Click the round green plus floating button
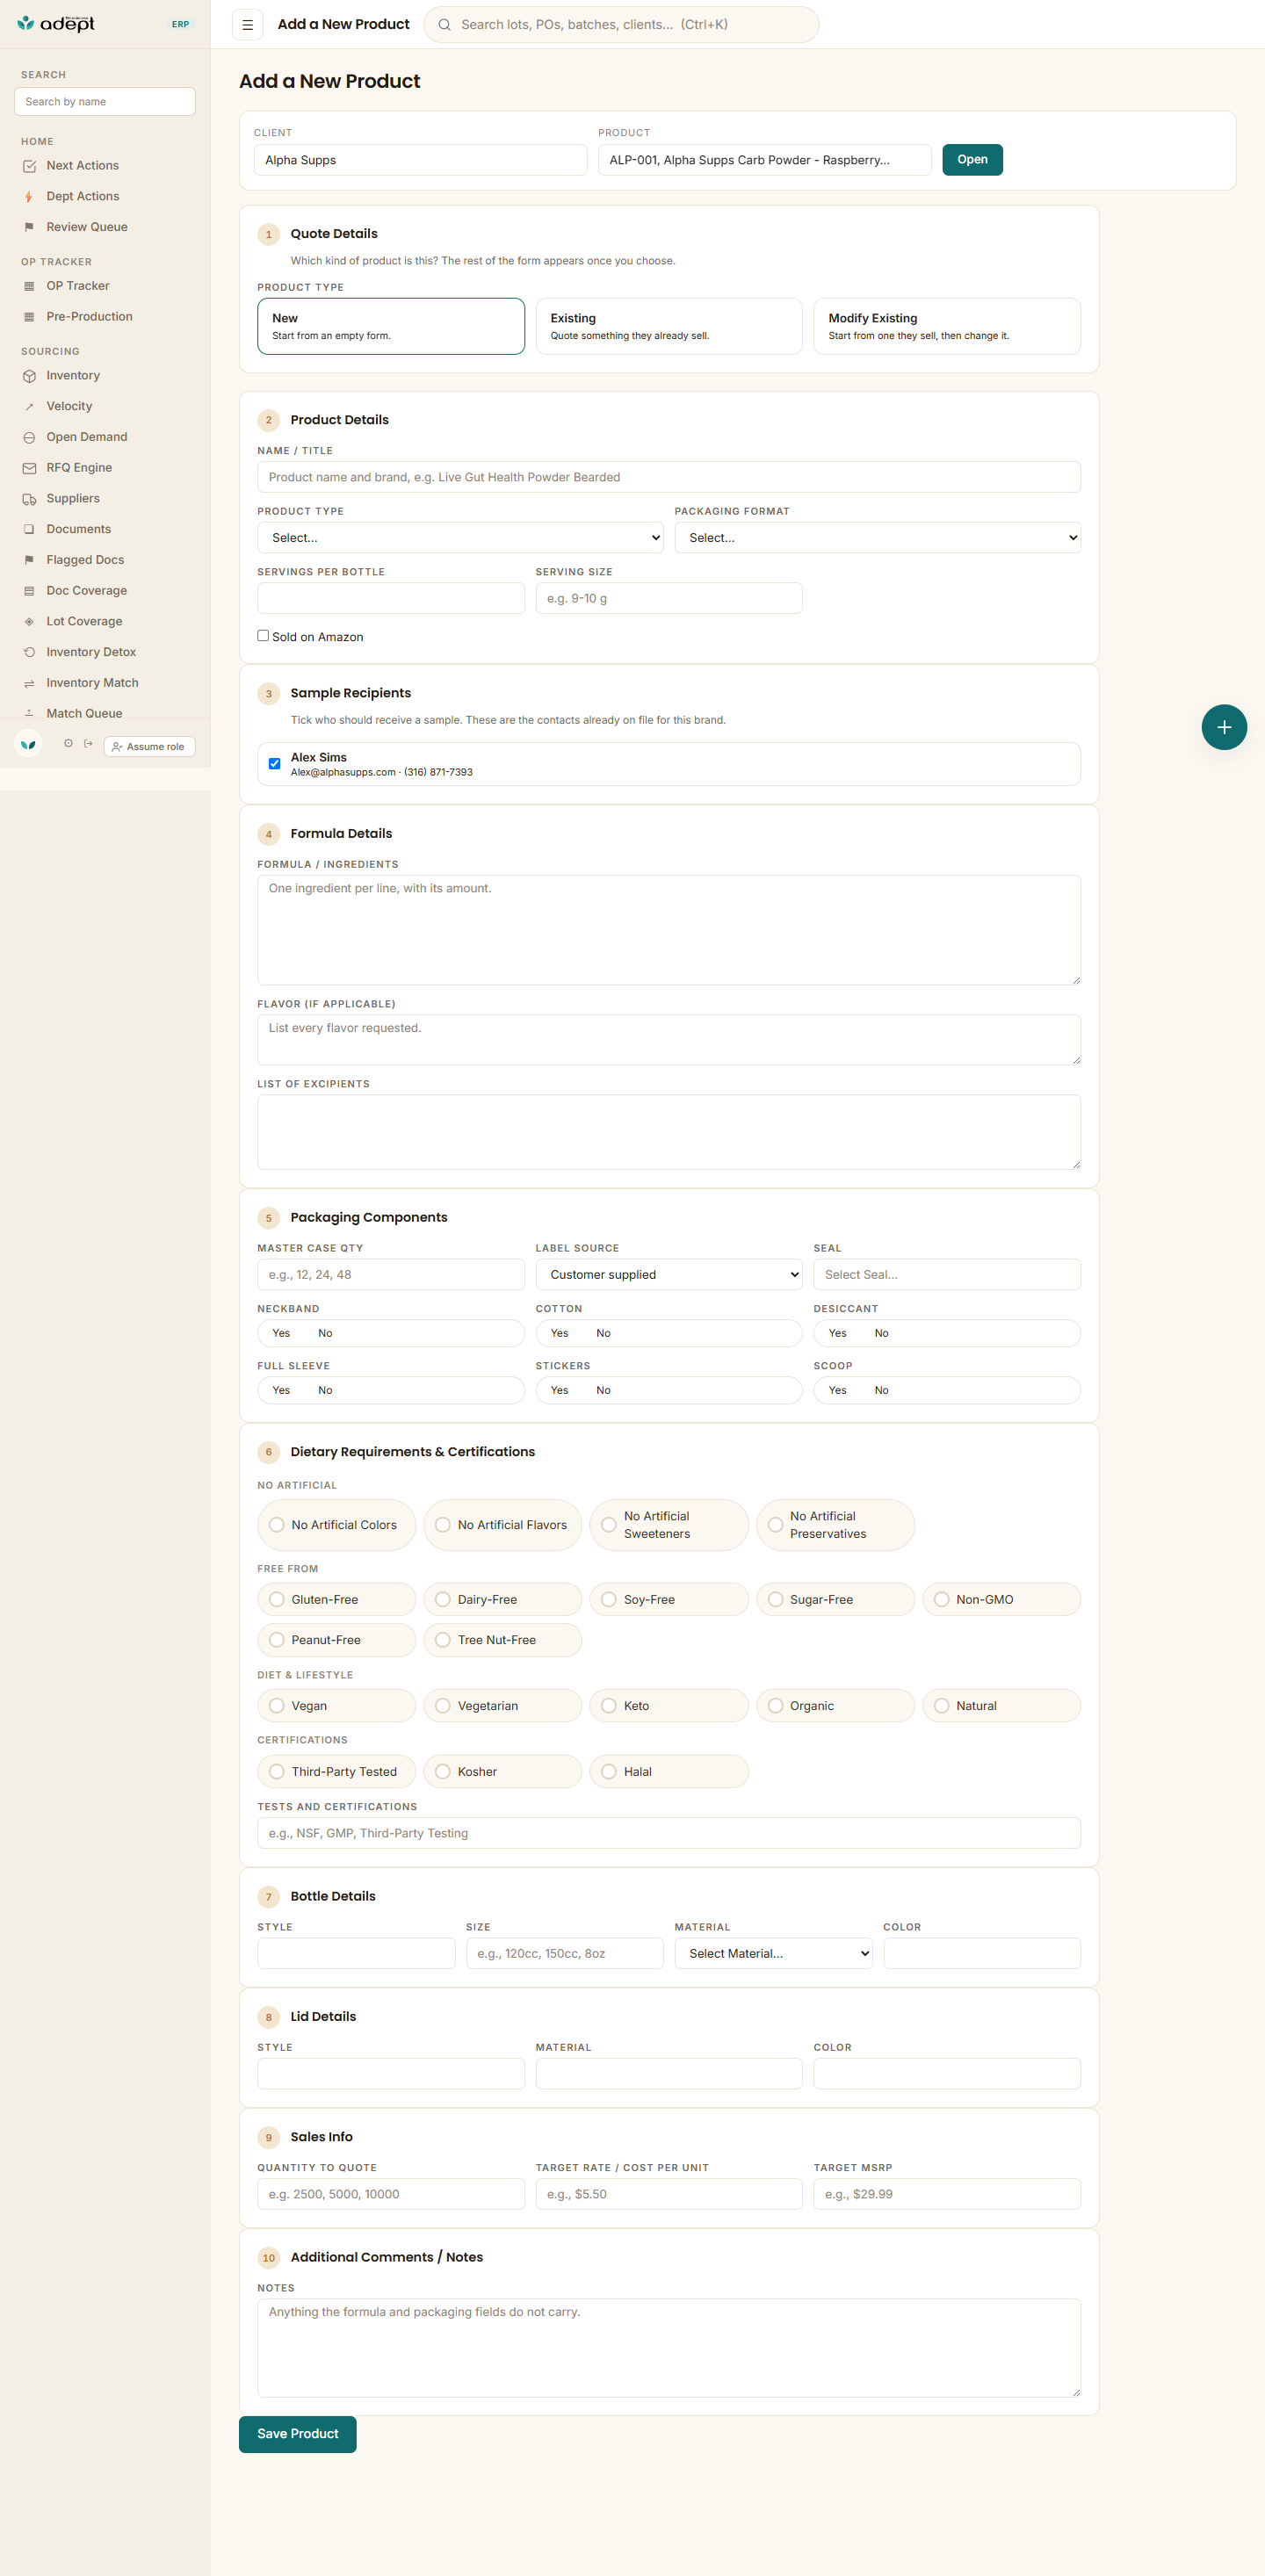This screenshot has width=1265, height=2576. (1224, 727)
